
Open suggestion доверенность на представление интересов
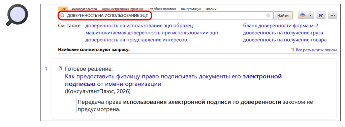point(136,40)
